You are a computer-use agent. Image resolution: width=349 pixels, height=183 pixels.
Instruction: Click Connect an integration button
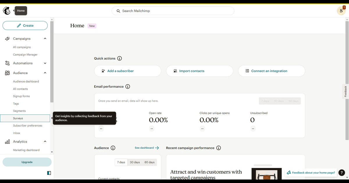272,71
